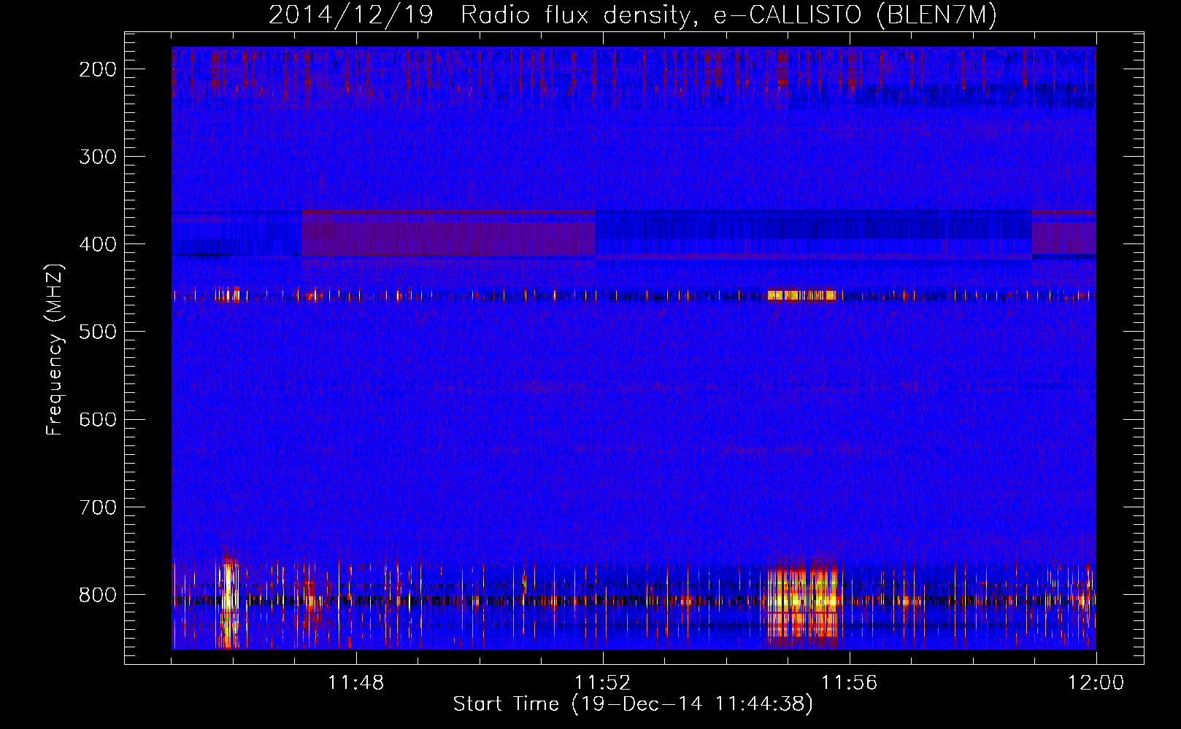The height and width of the screenshot is (729, 1181).
Task: Click the 400 frequency tick label
Action: click(x=97, y=244)
